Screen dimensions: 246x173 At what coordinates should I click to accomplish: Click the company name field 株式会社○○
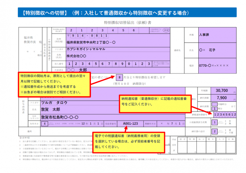pos(118,56)
